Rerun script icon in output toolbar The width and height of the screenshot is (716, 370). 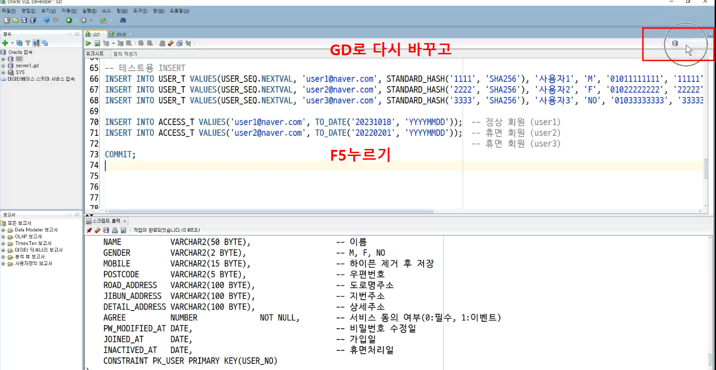[x=123, y=230]
